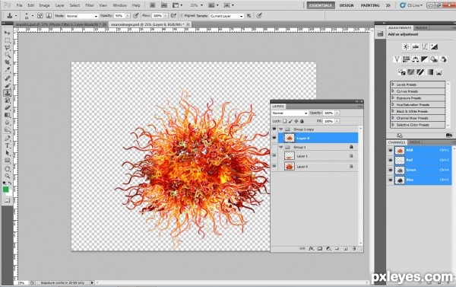
Task: Add a Vibrance adjustment
Action: (x=397, y=59)
